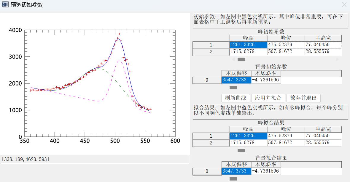Select row header 1 in 峰初始参数 table

[211, 45]
